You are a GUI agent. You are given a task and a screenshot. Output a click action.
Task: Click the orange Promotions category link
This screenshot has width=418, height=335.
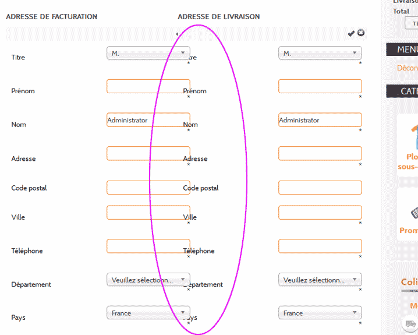[x=409, y=231]
